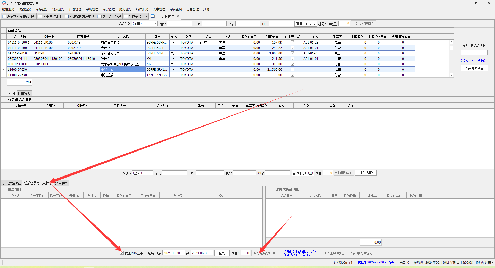Image resolution: width=495 pixels, height=268 pixels.
Task: Open the 信息管理 menu
Action: (193, 9)
